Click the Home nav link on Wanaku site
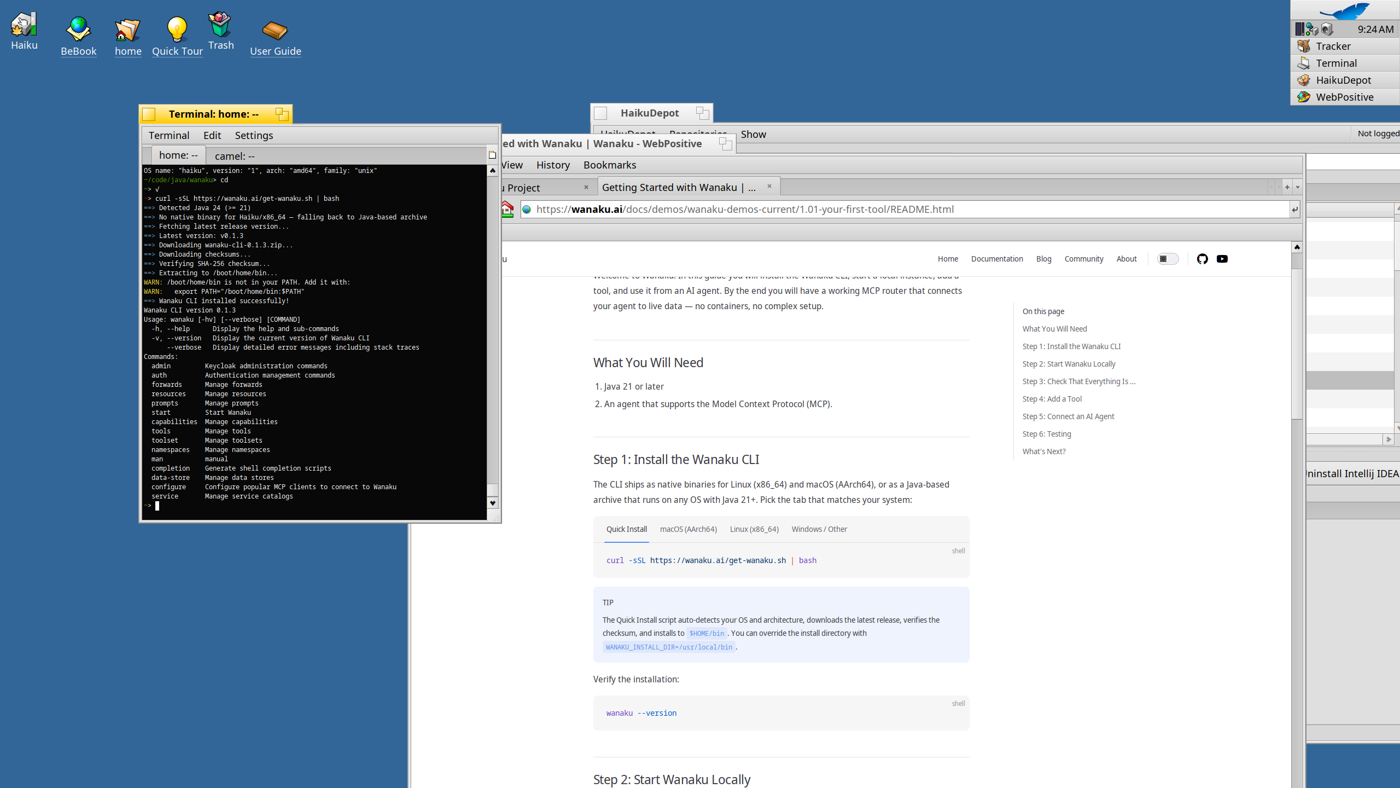 (948, 259)
